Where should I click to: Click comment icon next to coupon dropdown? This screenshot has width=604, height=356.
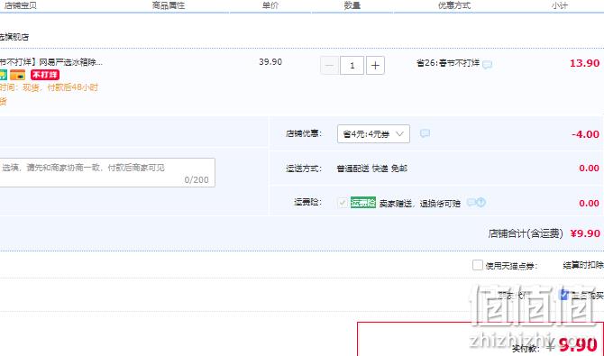425,133
